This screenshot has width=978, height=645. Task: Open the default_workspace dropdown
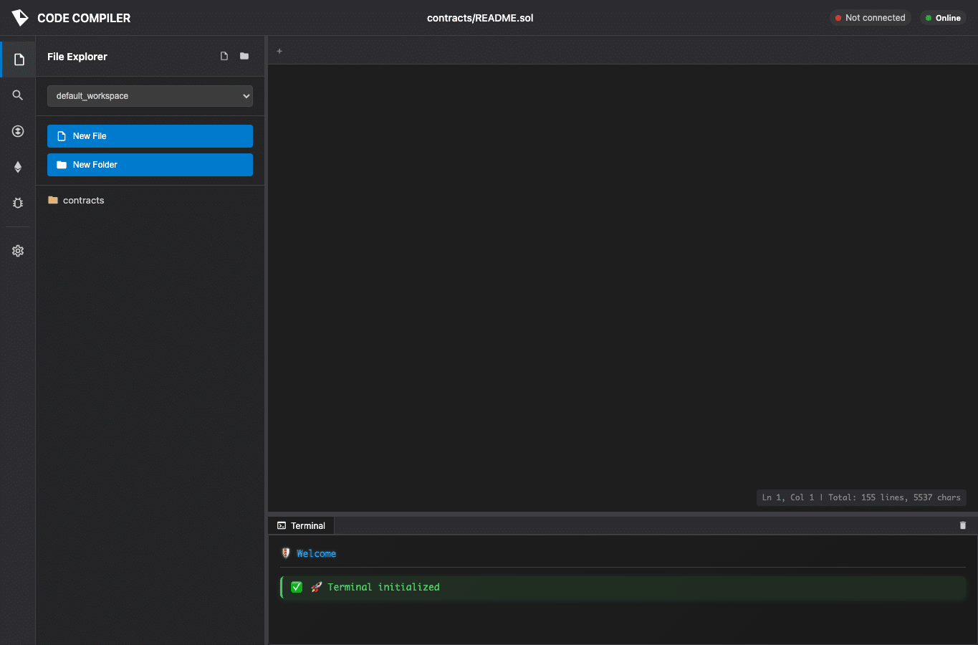coord(150,96)
